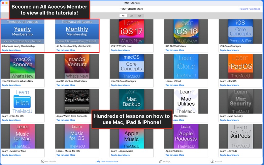
Task: Open the macOS Ventura cover
Action: [x=77, y=66]
